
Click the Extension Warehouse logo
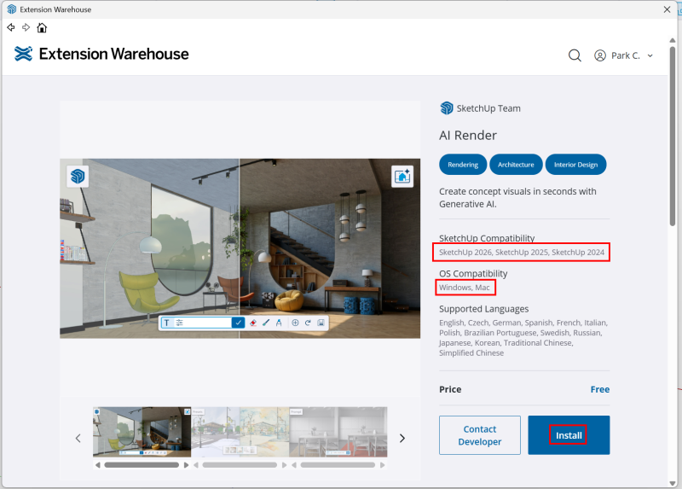(101, 54)
